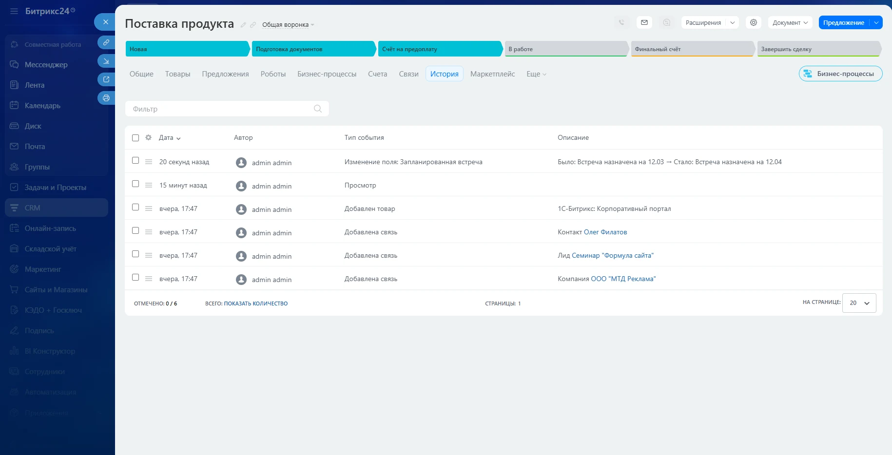The height and width of the screenshot is (455, 892).
Task: Click the link icon next to the deal title
Action: [x=253, y=25]
